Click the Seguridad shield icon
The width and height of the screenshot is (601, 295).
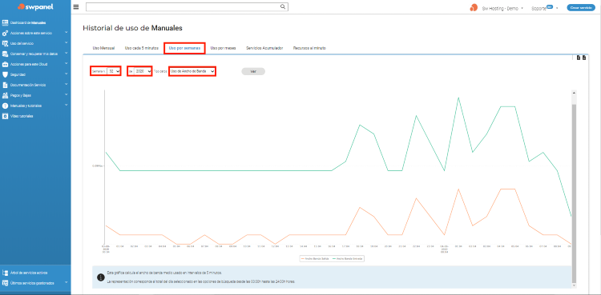(x=5, y=74)
